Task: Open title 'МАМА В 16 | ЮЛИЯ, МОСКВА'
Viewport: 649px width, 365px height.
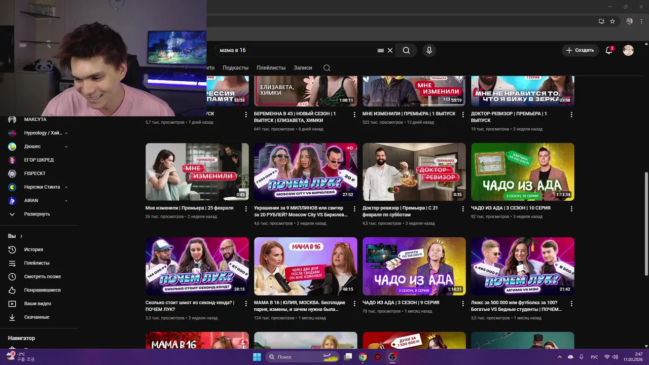Action: click(300, 306)
